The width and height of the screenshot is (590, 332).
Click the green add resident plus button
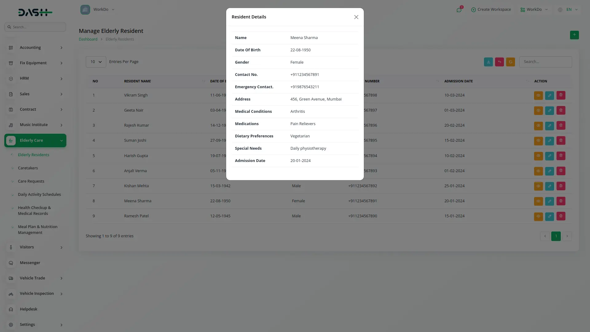574,35
